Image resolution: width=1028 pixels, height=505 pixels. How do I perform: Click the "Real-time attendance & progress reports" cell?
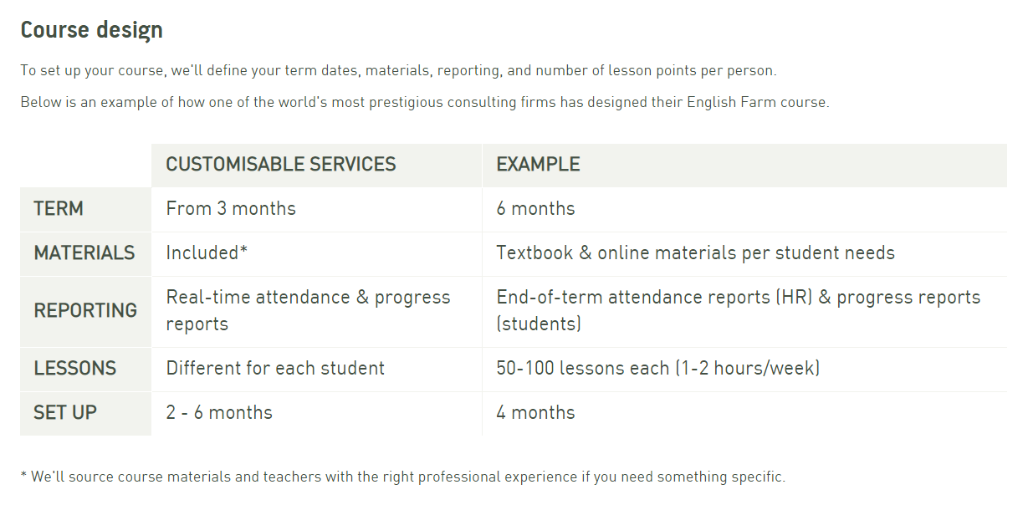(308, 310)
